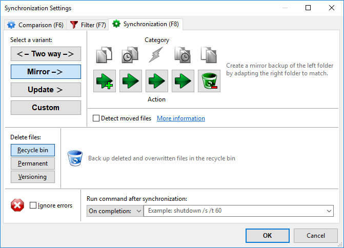Click the right-only files category icon

click(209, 55)
